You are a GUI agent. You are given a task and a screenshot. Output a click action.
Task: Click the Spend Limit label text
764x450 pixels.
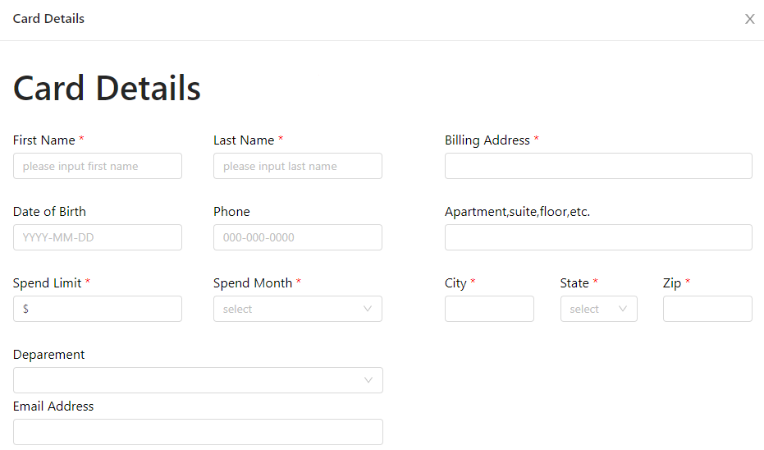click(47, 283)
